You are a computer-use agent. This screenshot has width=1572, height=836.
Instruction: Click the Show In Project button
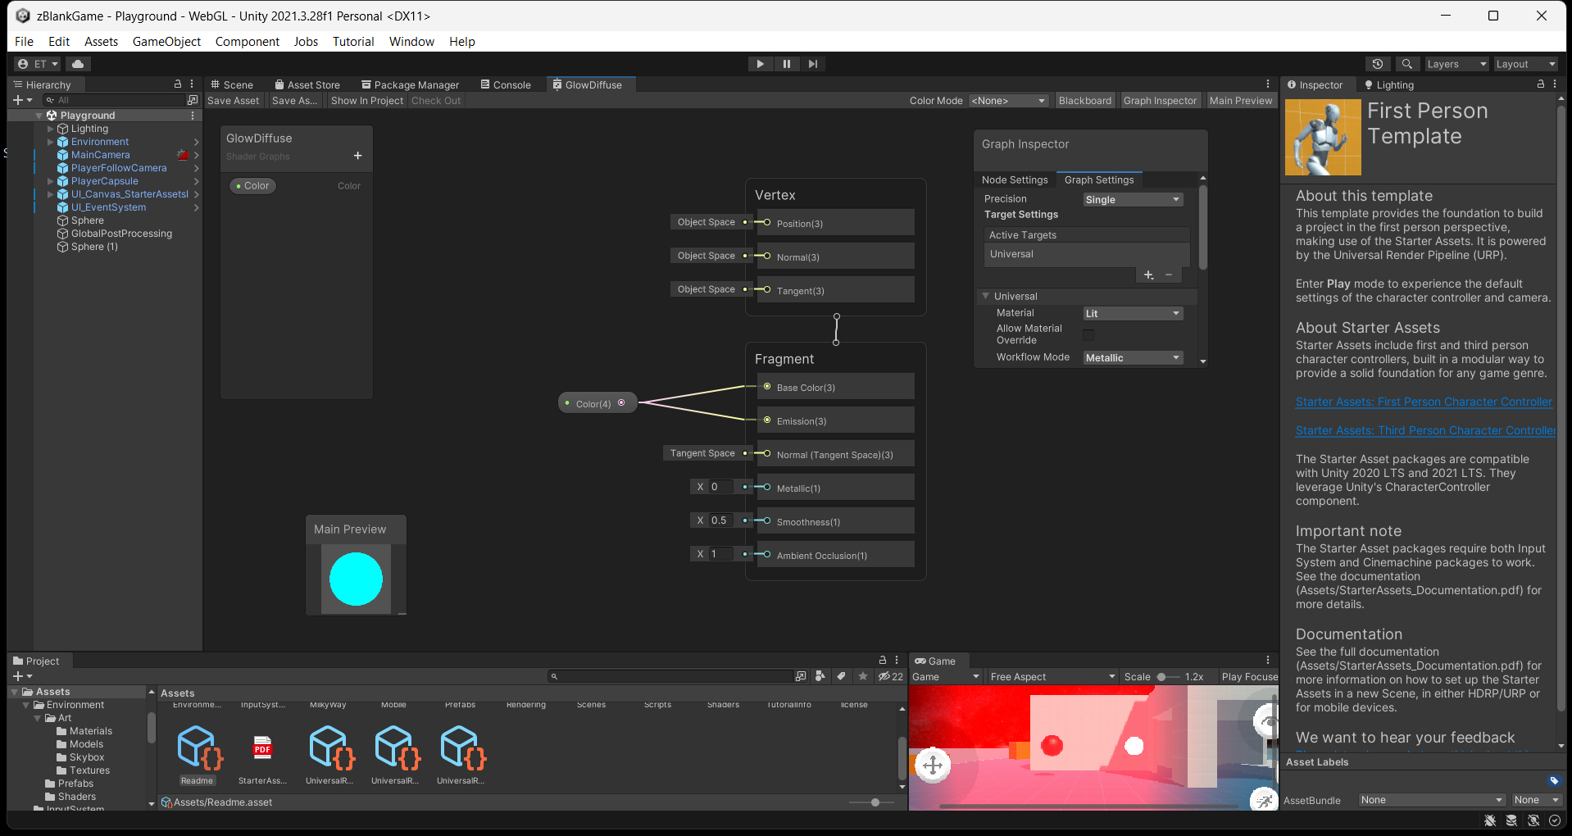click(367, 101)
